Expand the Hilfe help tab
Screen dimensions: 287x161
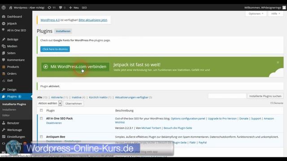276,14
